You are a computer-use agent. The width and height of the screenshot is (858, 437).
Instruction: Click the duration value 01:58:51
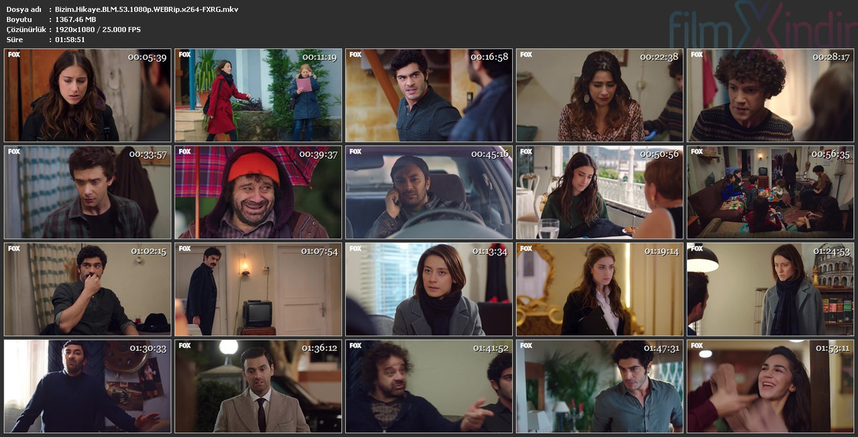pyautogui.click(x=70, y=40)
